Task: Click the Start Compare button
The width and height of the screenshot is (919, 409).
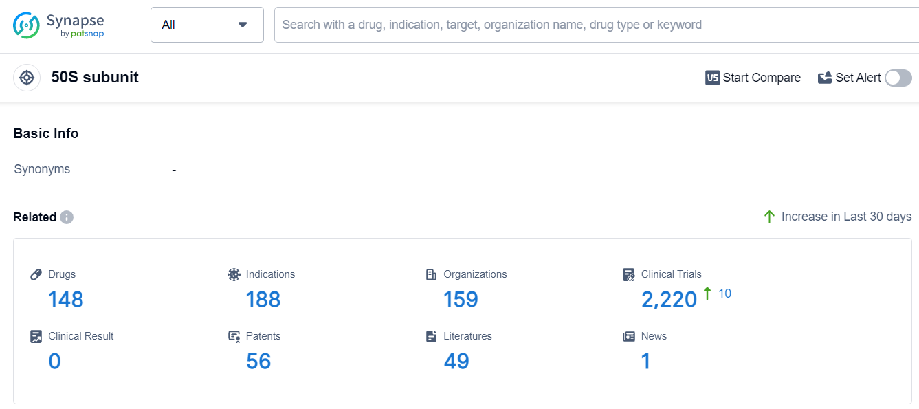Action: (753, 78)
